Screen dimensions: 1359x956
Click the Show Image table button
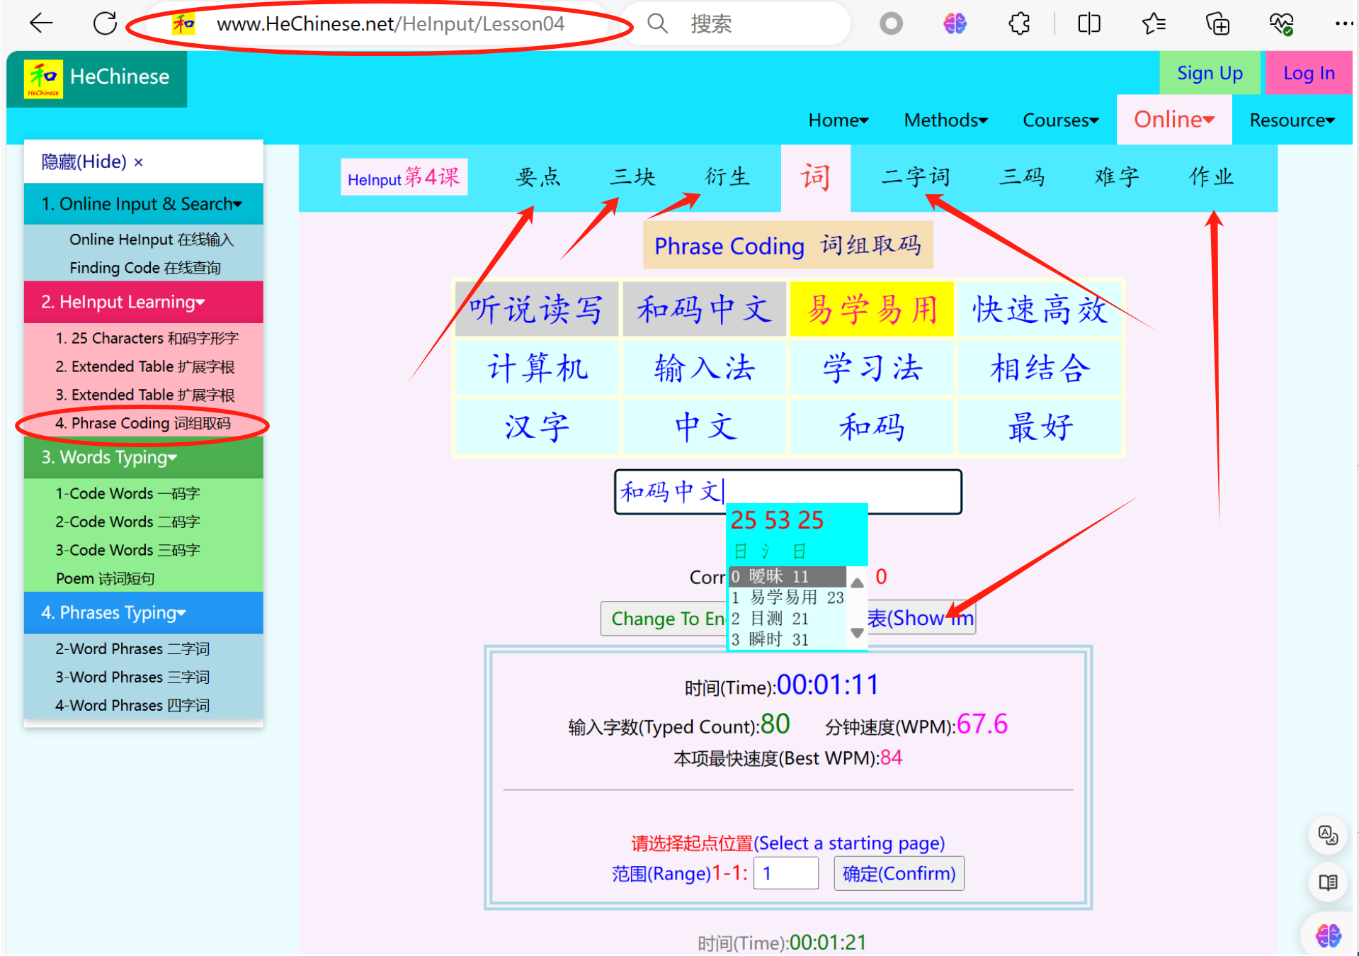(x=921, y=619)
